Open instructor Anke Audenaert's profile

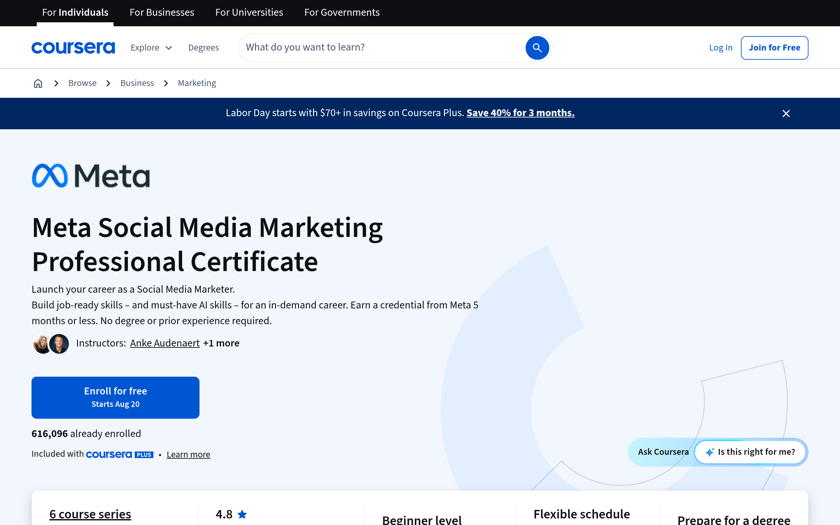(x=165, y=343)
